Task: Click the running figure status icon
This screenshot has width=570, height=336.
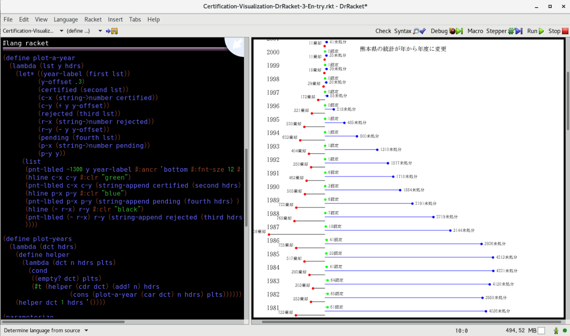Action: [556, 331]
